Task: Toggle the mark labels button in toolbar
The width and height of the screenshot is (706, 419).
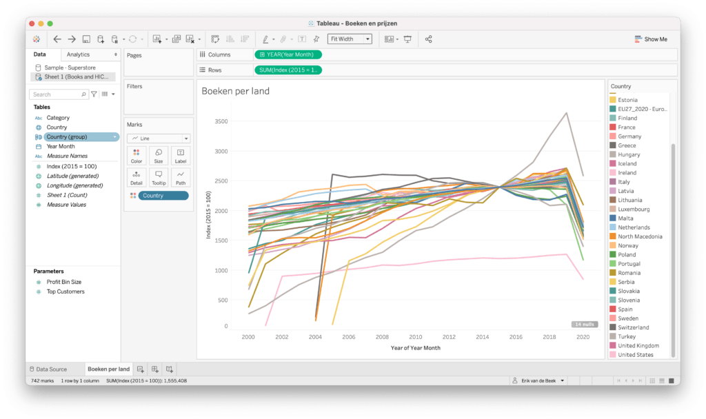Action: (x=302, y=39)
